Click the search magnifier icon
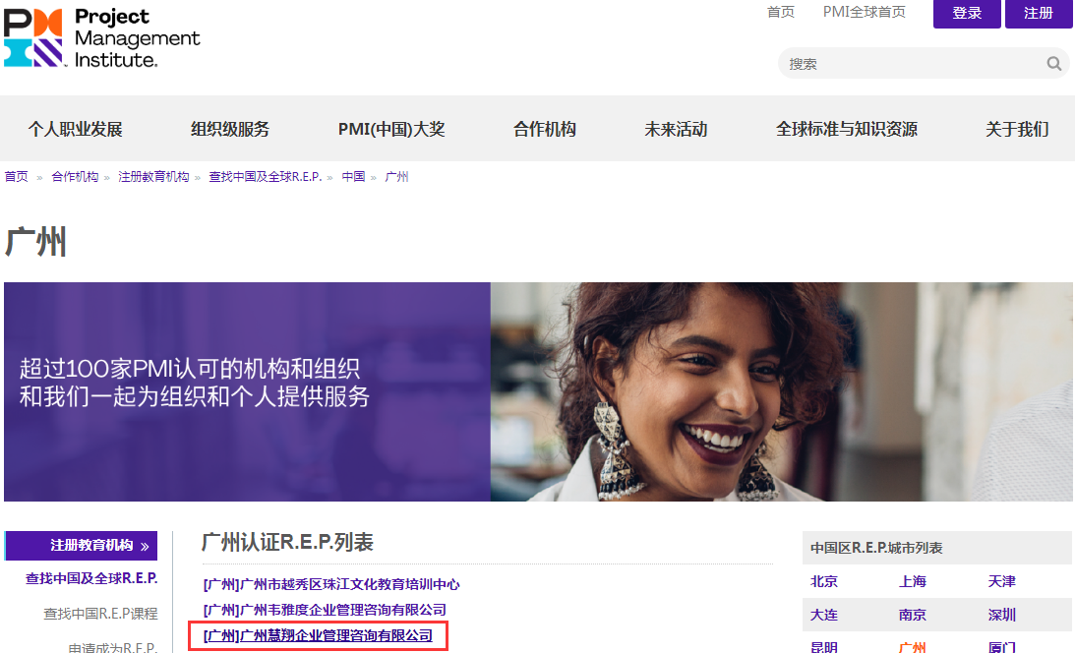This screenshot has width=1075, height=653. pos(1053,64)
